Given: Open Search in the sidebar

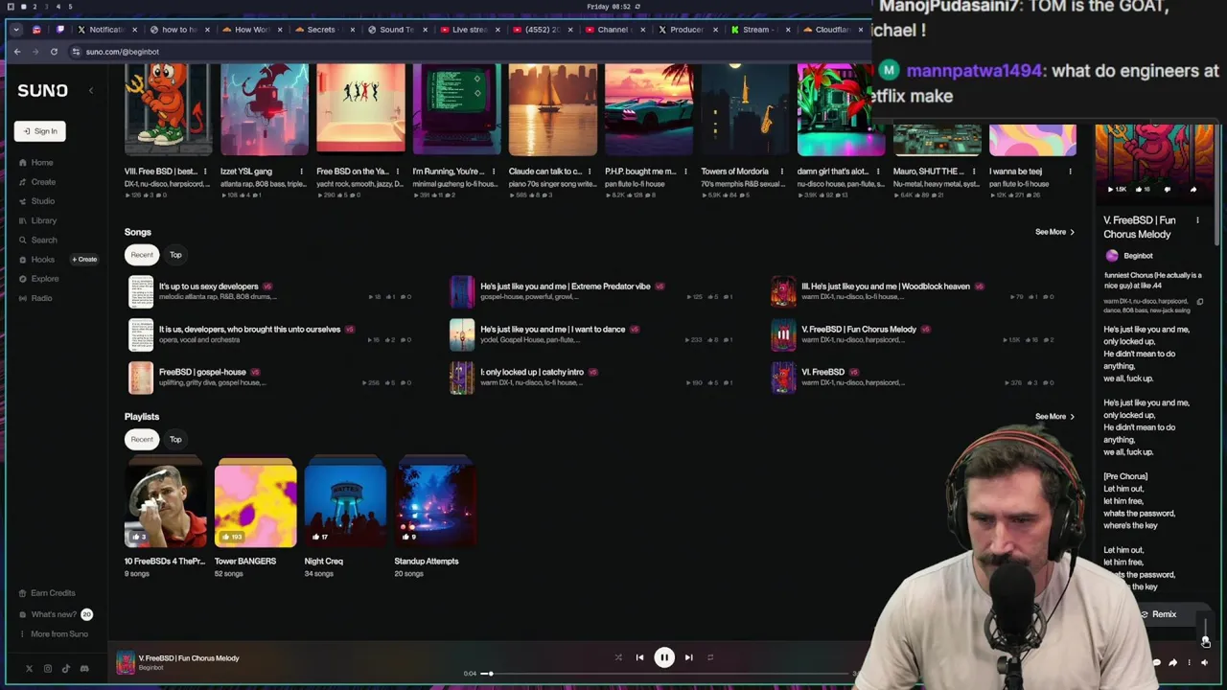Looking at the screenshot, I should pos(37,241).
